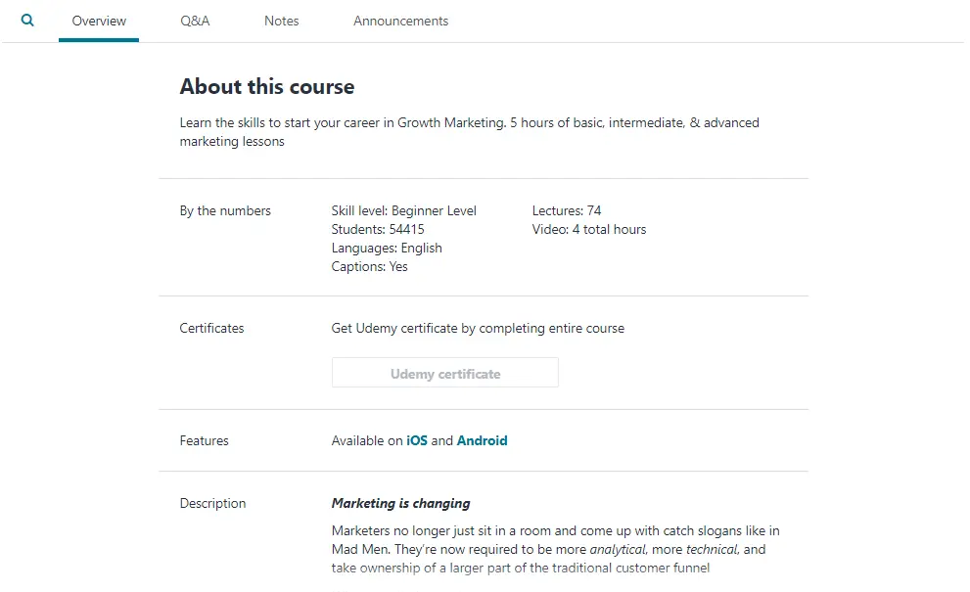The image size is (970, 592).
Task: Open the Android app link
Action: pos(482,440)
